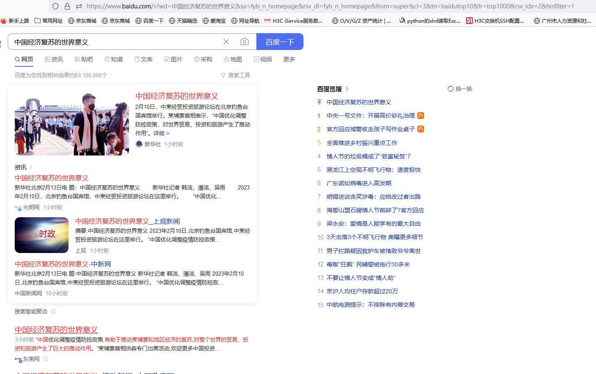Open the python的xlrd读取Excel bookmark
596x374 pixels.
(x=430, y=21)
